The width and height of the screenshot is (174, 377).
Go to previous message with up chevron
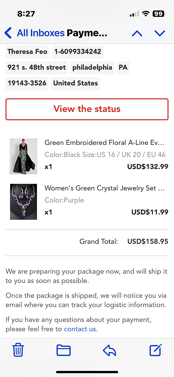[137, 33]
